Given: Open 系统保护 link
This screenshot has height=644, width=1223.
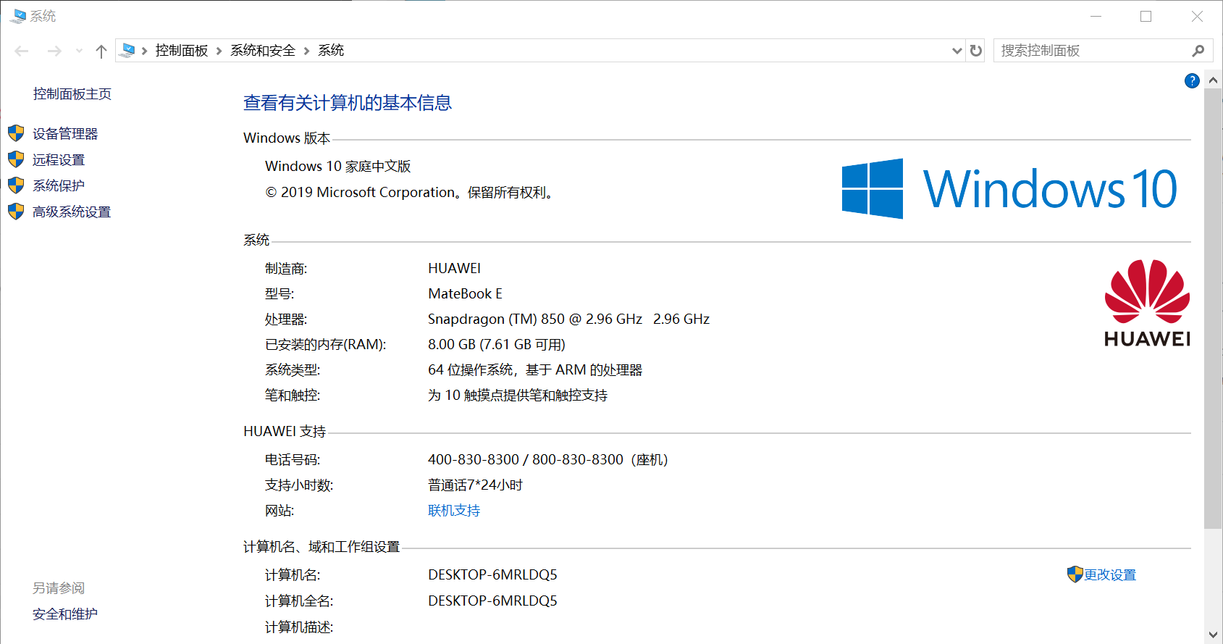Looking at the screenshot, I should [59, 186].
